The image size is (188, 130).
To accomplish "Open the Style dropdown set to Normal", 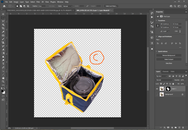I will pyautogui.click(x=68, y=6).
